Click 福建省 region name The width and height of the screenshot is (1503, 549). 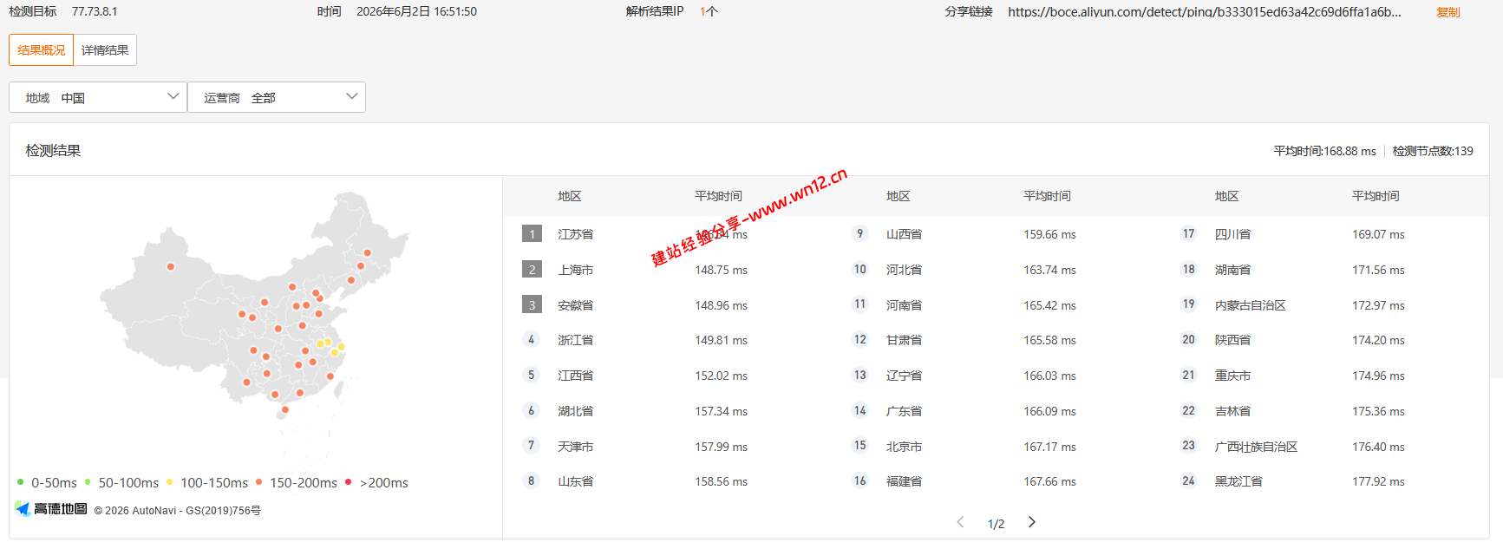click(904, 481)
